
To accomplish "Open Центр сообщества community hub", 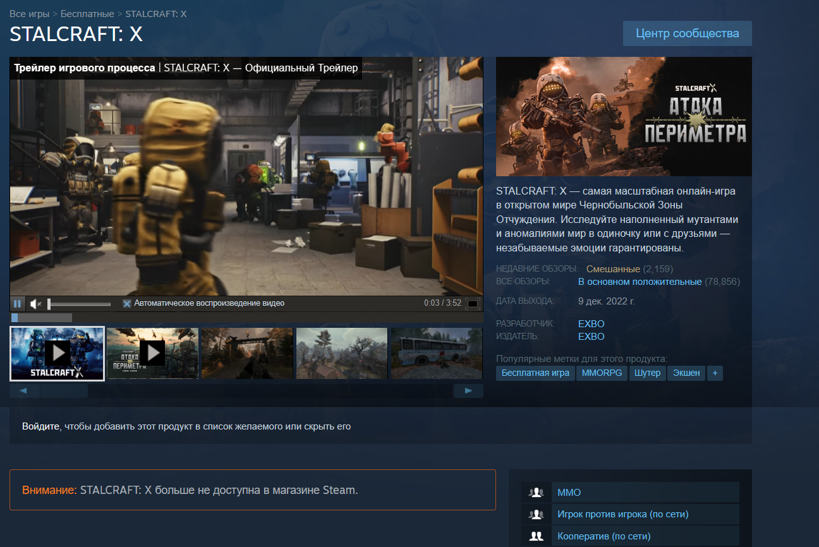I will [688, 33].
